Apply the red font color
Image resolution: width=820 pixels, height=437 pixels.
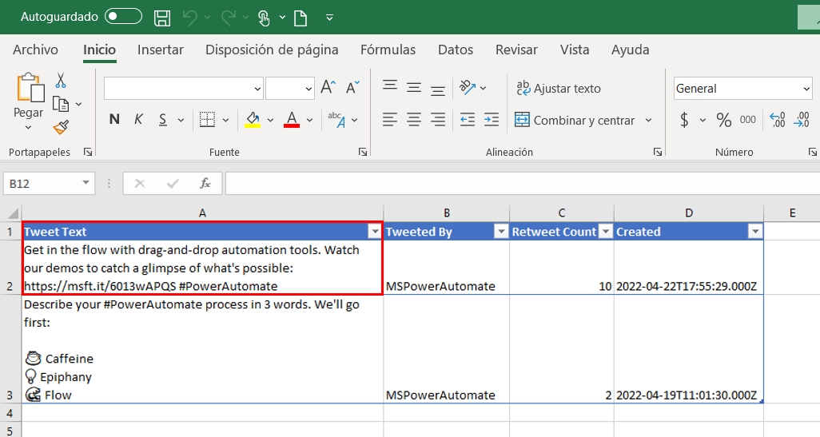(x=292, y=120)
